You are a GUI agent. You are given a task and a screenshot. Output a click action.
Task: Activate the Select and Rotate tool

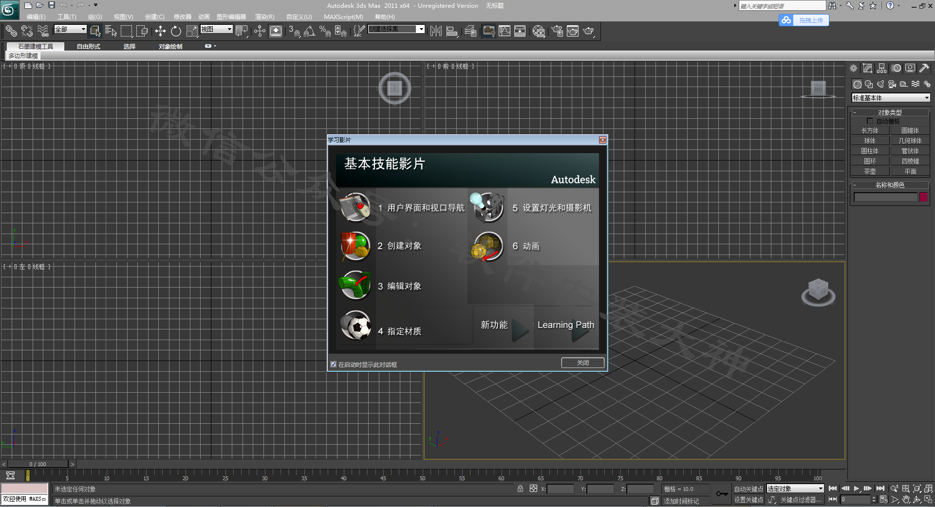pyautogui.click(x=176, y=31)
